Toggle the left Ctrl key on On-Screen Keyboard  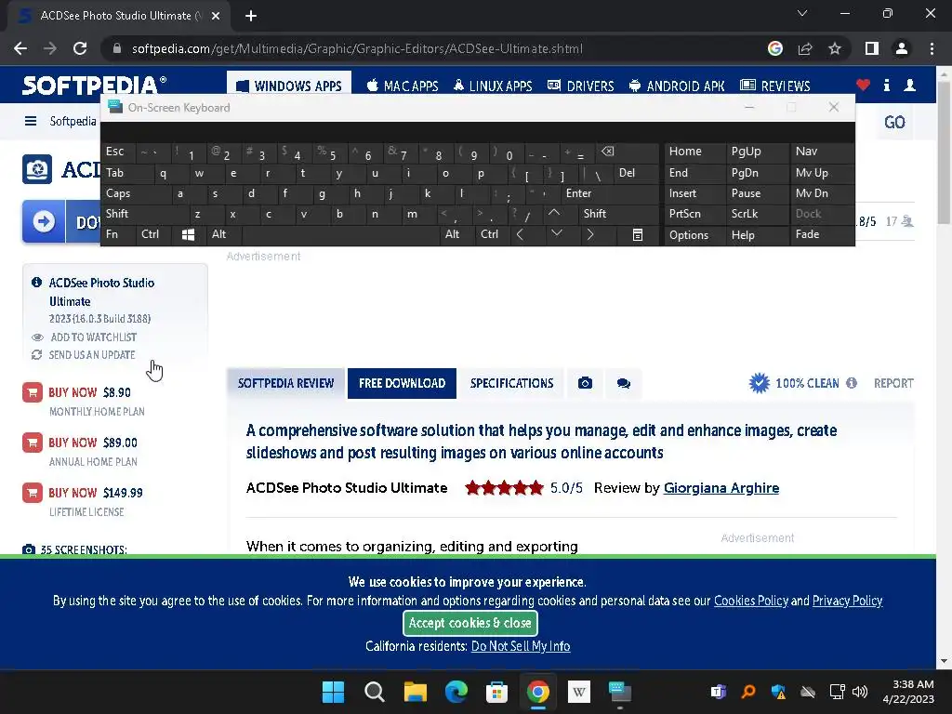coord(153,233)
